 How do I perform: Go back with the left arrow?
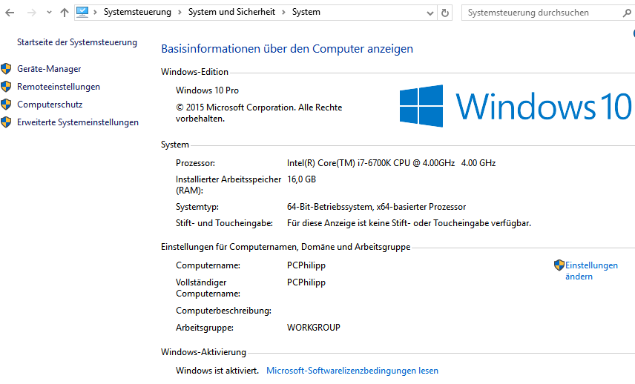(x=10, y=13)
